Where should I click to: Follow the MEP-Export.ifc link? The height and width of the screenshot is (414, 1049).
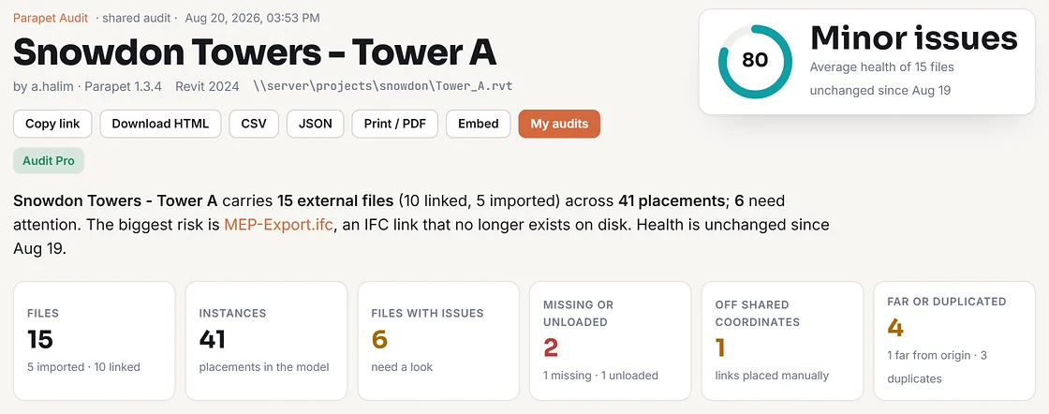click(x=278, y=225)
